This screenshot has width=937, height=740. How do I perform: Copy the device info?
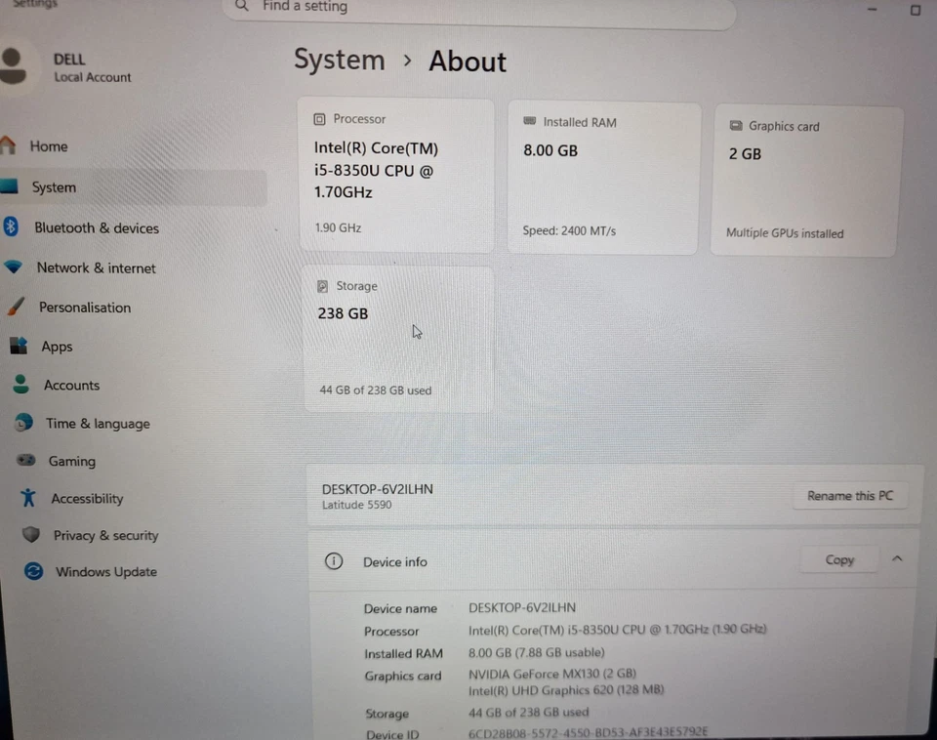[x=839, y=559]
